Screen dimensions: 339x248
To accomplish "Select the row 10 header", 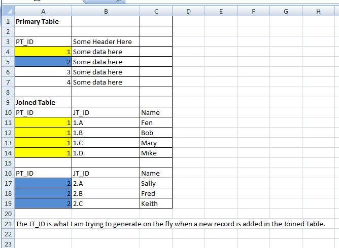I will tap(7, 112).
